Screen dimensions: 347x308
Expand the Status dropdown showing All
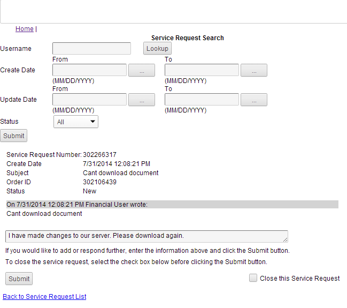pyautogui.click(x=76, y=122)
